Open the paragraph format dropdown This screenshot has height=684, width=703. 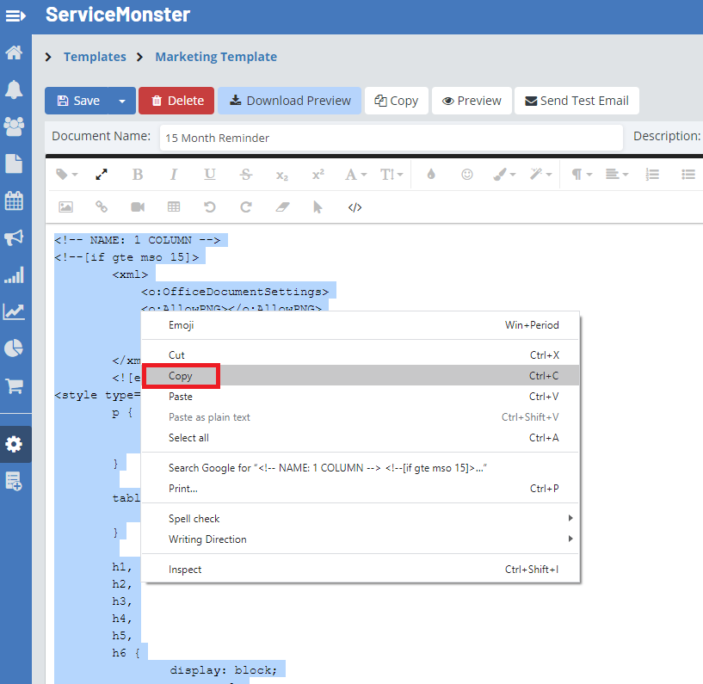(x=582, y=175)
